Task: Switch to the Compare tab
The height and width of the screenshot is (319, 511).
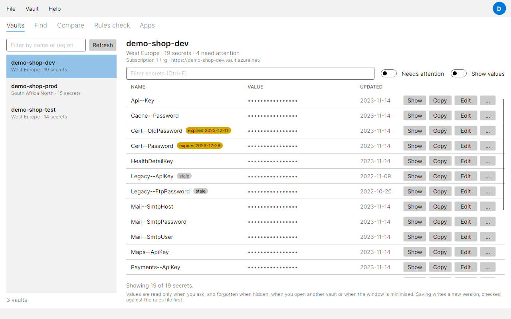Action: tap(71, 25)
